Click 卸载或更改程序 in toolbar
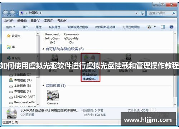Viewport: 179px width, 129px height. [78, 27]
